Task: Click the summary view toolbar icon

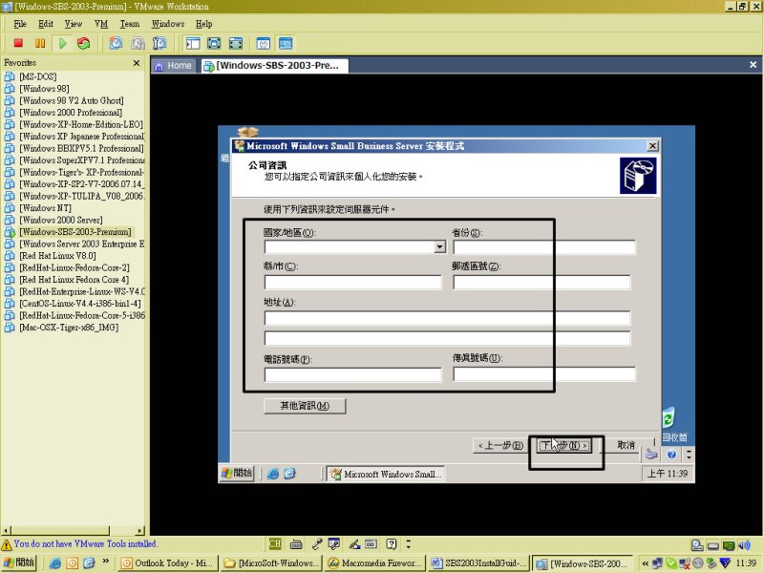Action: tap(264, 43)
